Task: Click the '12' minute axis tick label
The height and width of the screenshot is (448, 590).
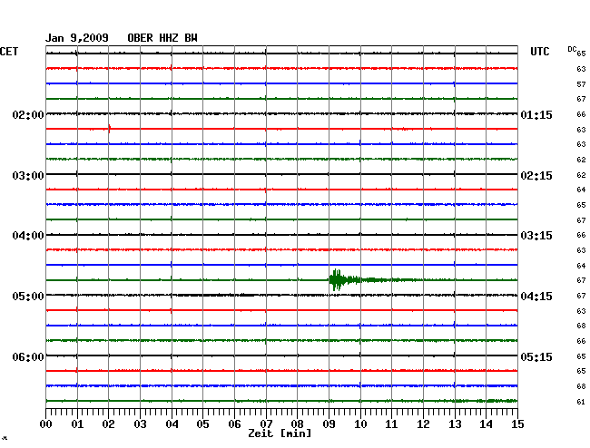Action: (423, 424)
